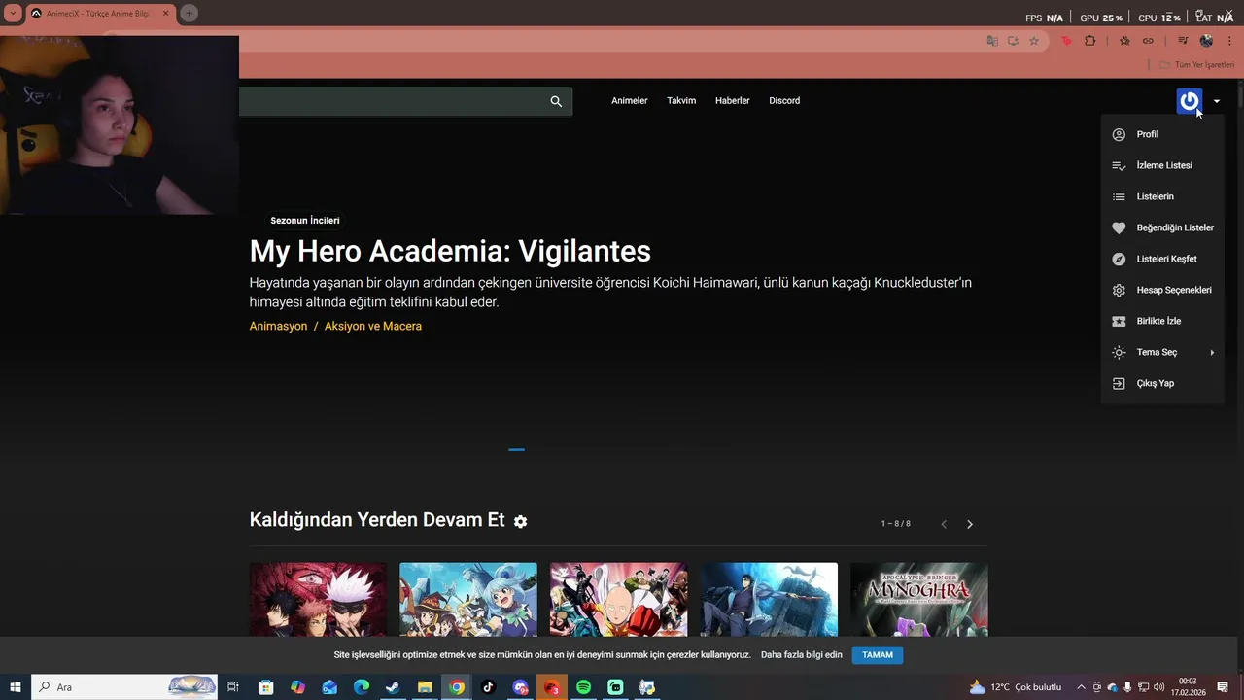Click the blue power-logo profile avatar
Viewport: 1244px width, 700px height.
tap(1189, 101)
